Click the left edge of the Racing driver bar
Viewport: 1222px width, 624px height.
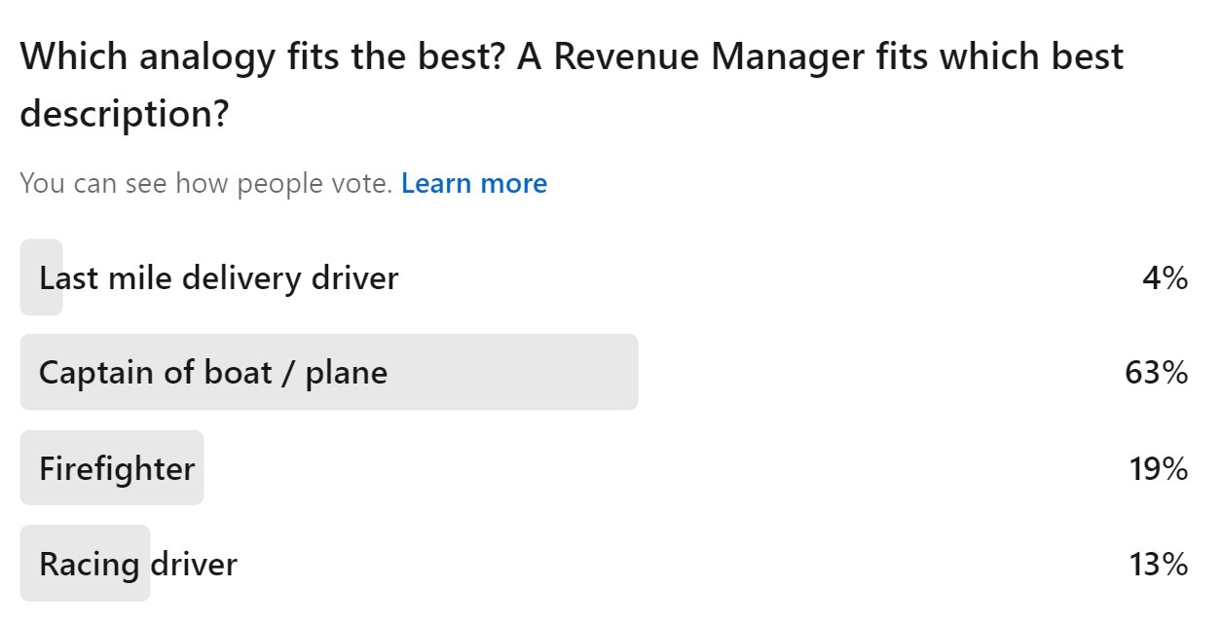[27, 564]
